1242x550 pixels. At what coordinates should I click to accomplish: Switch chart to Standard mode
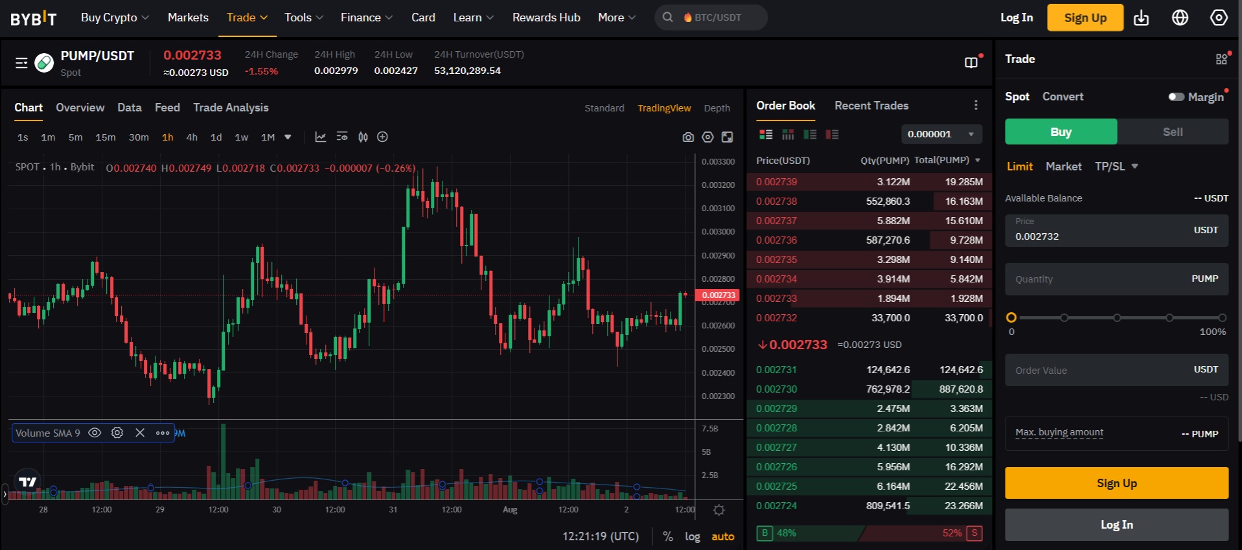tap(604, 108)
